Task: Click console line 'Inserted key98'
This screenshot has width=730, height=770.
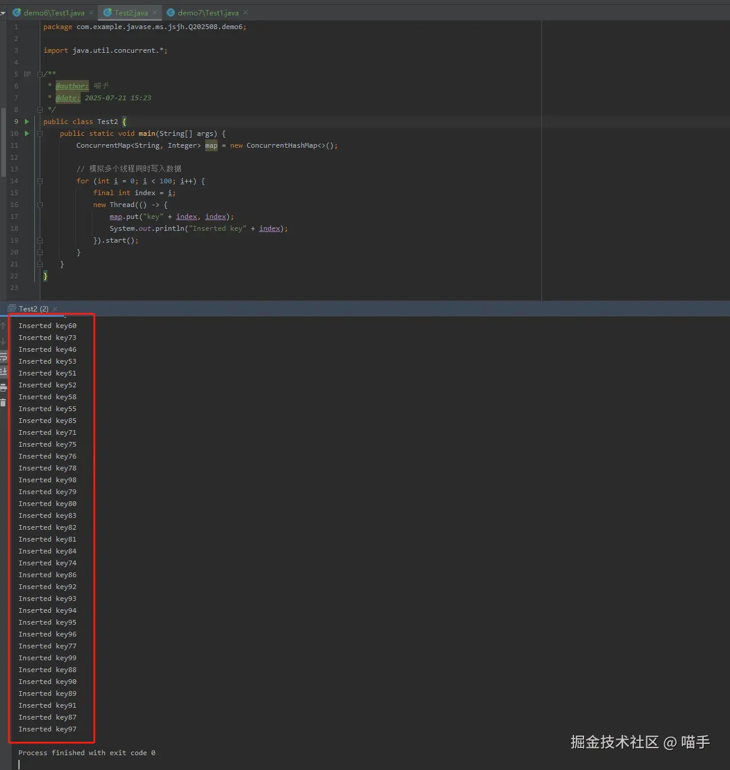Action: tap(47, 480)
